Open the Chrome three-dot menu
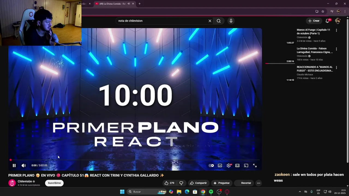 point(345,11)
